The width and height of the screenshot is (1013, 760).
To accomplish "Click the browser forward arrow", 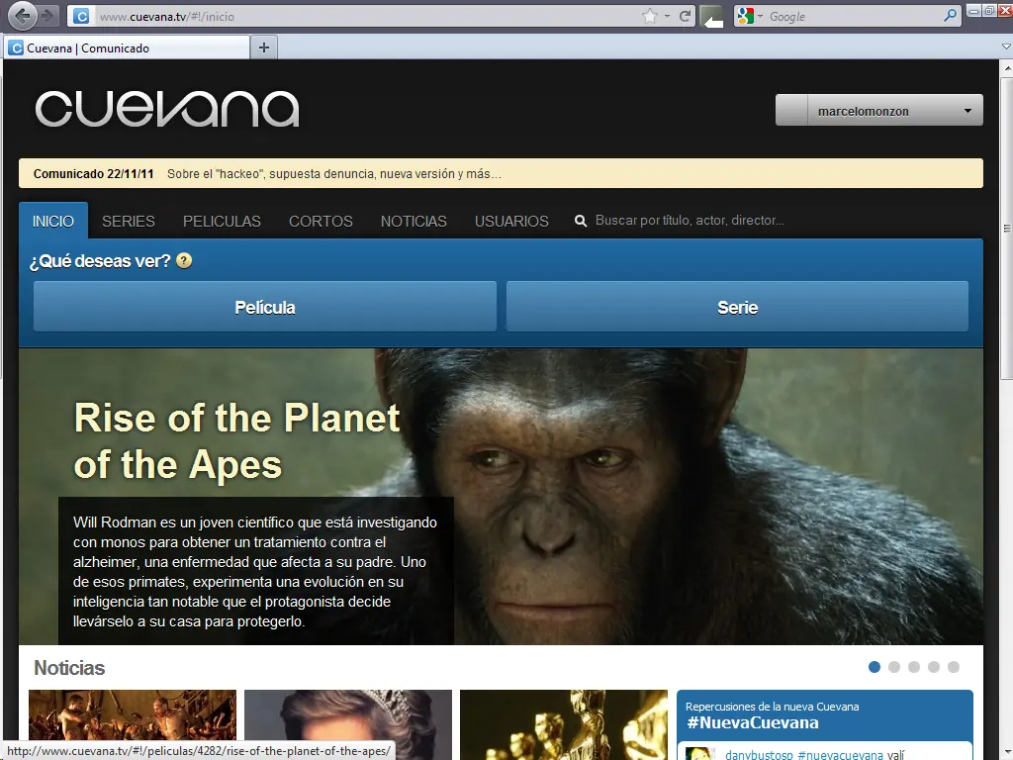I will (47, 16).
